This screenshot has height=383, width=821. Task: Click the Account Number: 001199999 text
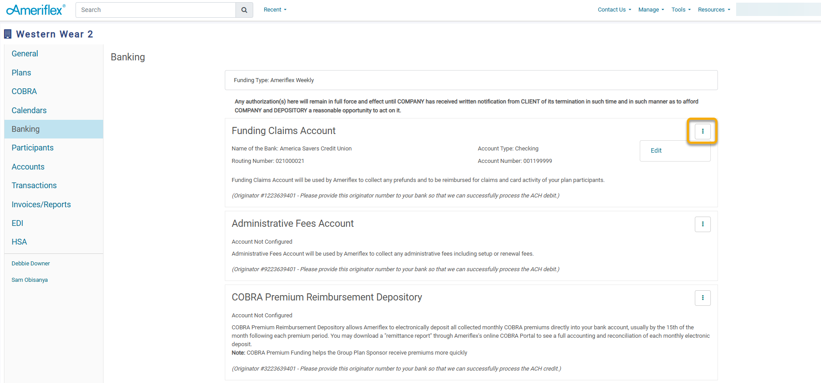pos(515,161)
